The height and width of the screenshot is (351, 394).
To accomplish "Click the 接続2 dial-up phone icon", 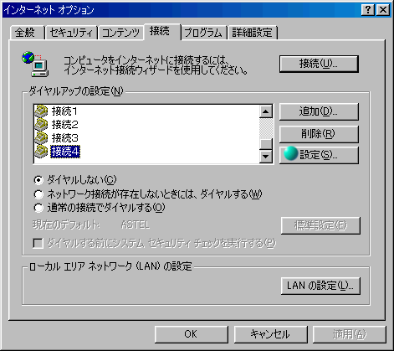I will (41, 124).
